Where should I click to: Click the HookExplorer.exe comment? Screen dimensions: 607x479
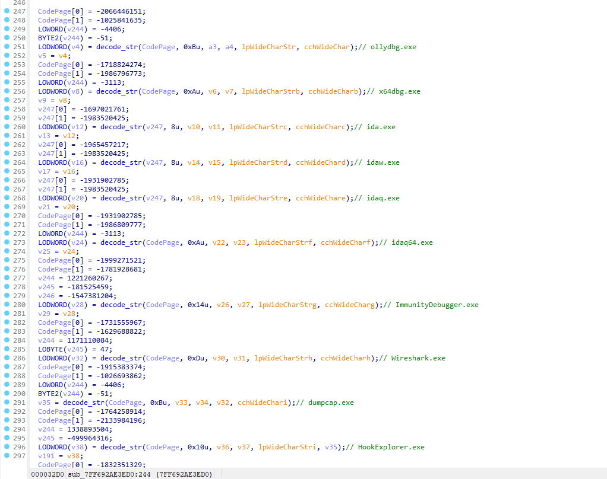(x=385, y=446)
